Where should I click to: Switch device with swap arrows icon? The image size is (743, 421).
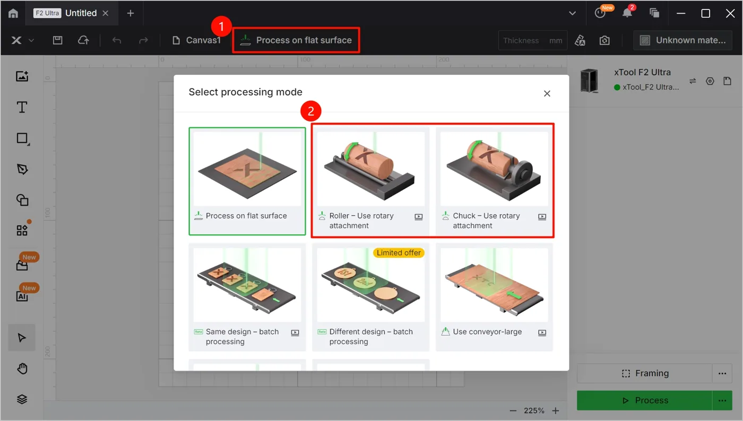point(693,81)
